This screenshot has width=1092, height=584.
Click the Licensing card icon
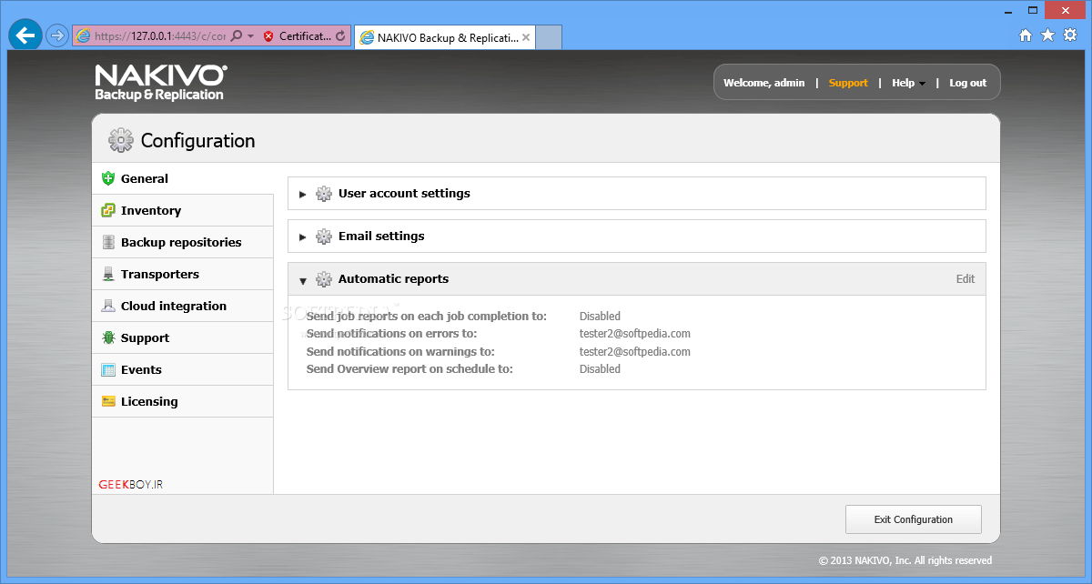coord(108,401)
